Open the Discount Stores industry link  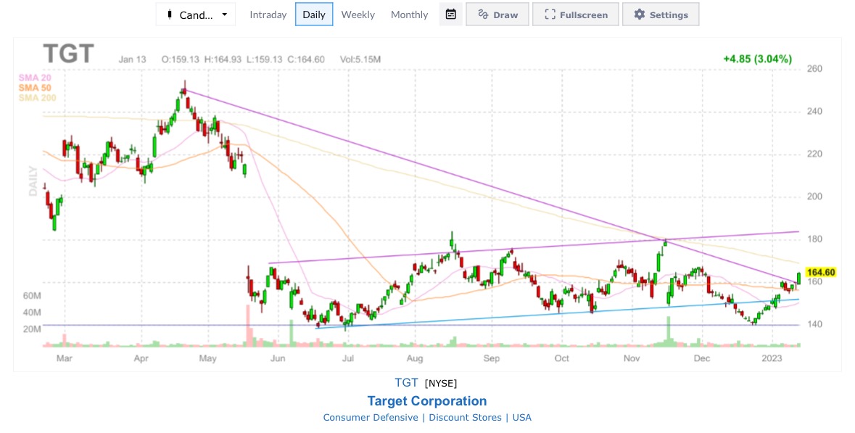tap(465, 417)
